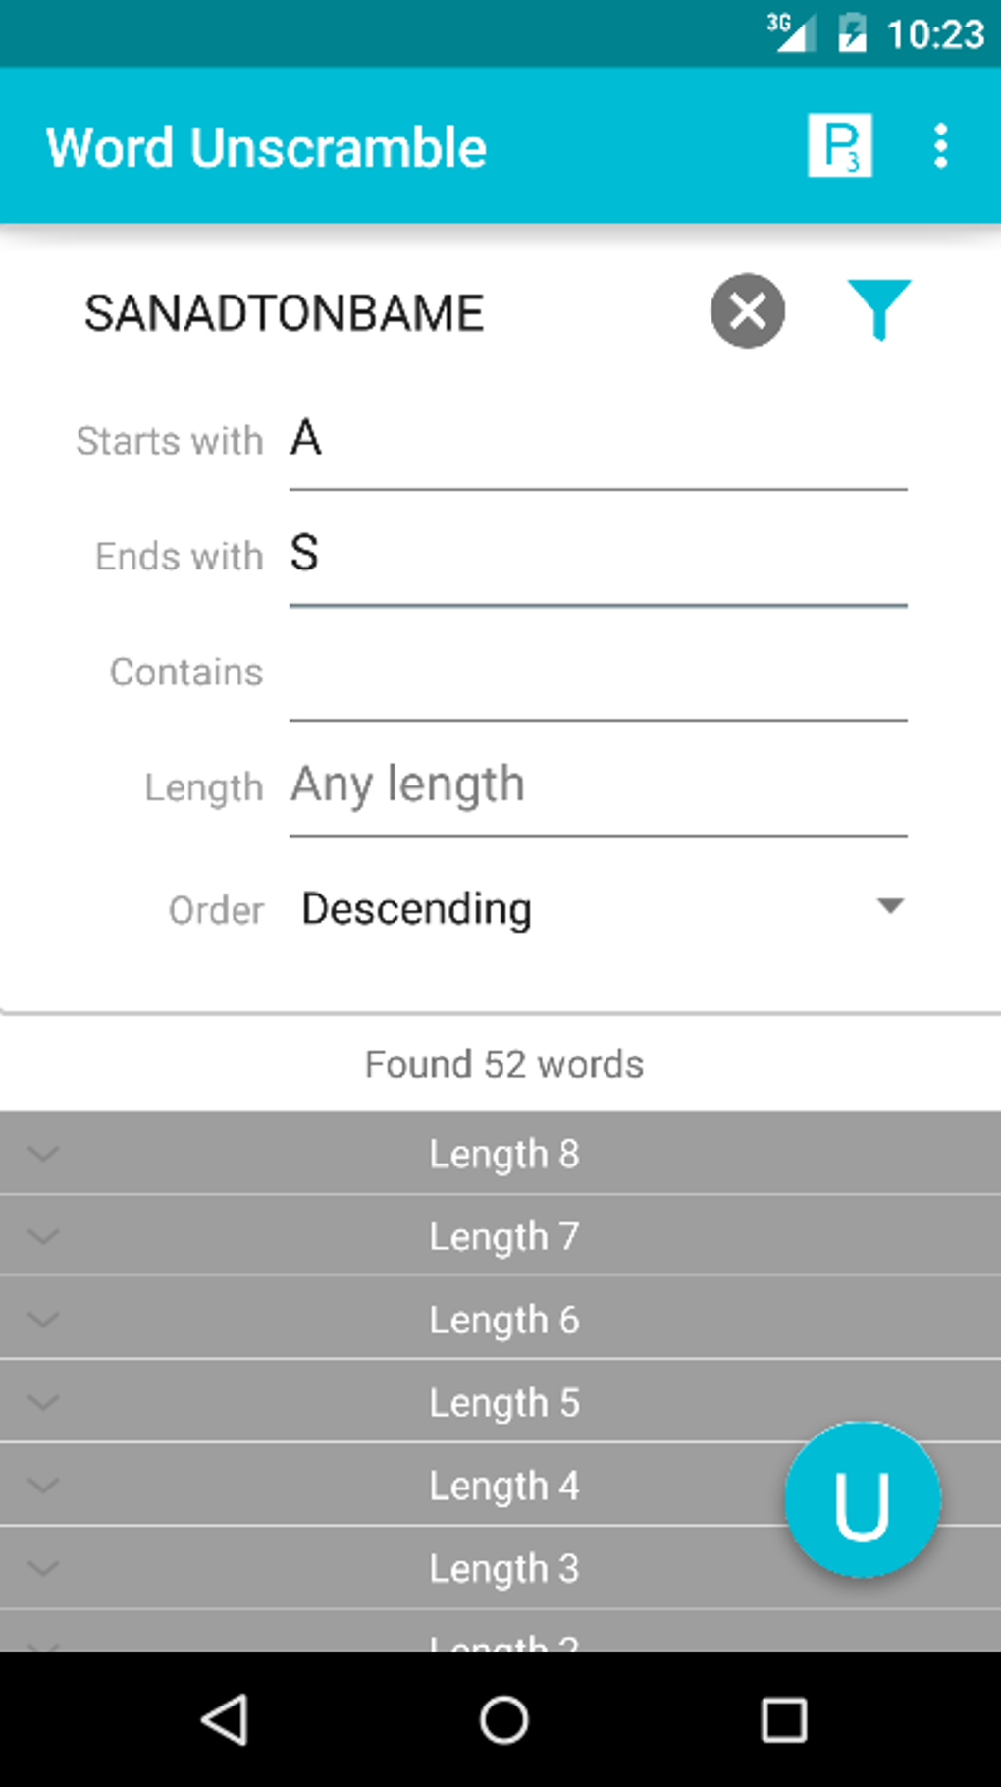This screenshot has height=1787, width=1001.
Task: Clear the letters with the X icon
Action: click(747, 311)
